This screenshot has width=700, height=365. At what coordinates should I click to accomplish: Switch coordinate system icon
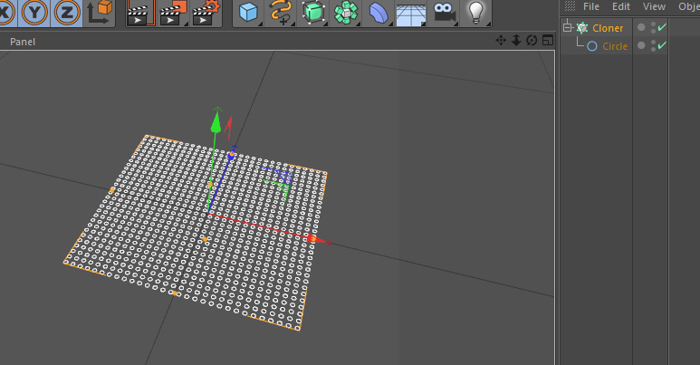point(99,13)
